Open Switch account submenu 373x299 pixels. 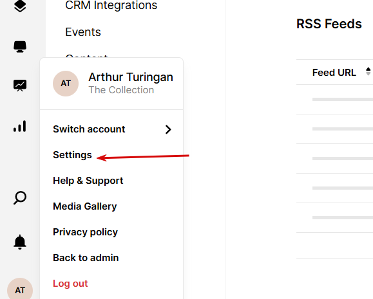pyautogui.click(x=111, y=129)
